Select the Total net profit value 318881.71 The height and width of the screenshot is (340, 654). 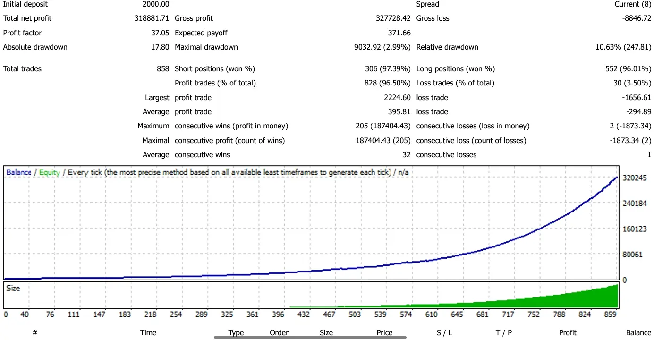tap(152, 18)
